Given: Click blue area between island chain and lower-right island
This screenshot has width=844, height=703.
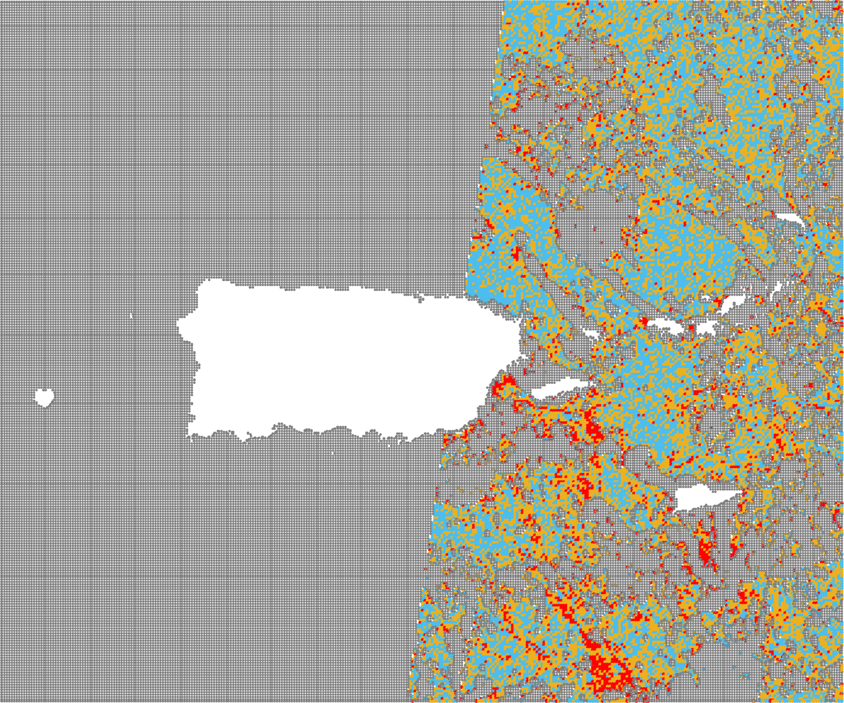Looking at the screenshot, I should 660,409.
